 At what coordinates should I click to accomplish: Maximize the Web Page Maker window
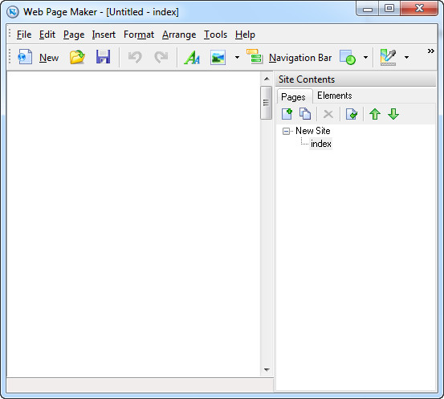point(389,9)
